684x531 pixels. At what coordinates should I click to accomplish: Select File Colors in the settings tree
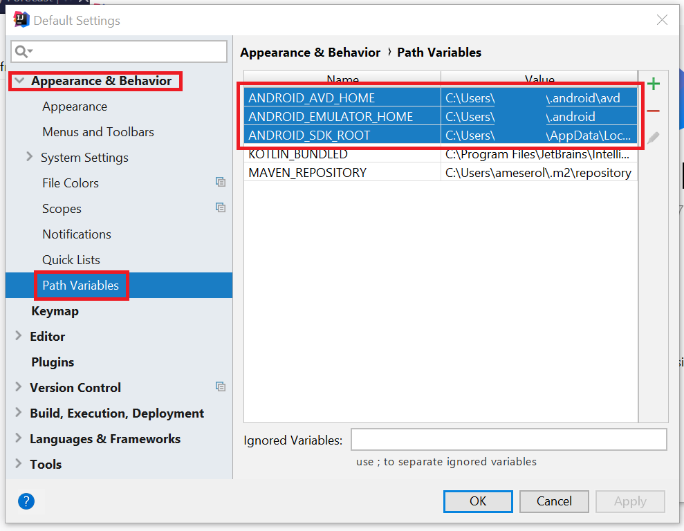(71, 183)
